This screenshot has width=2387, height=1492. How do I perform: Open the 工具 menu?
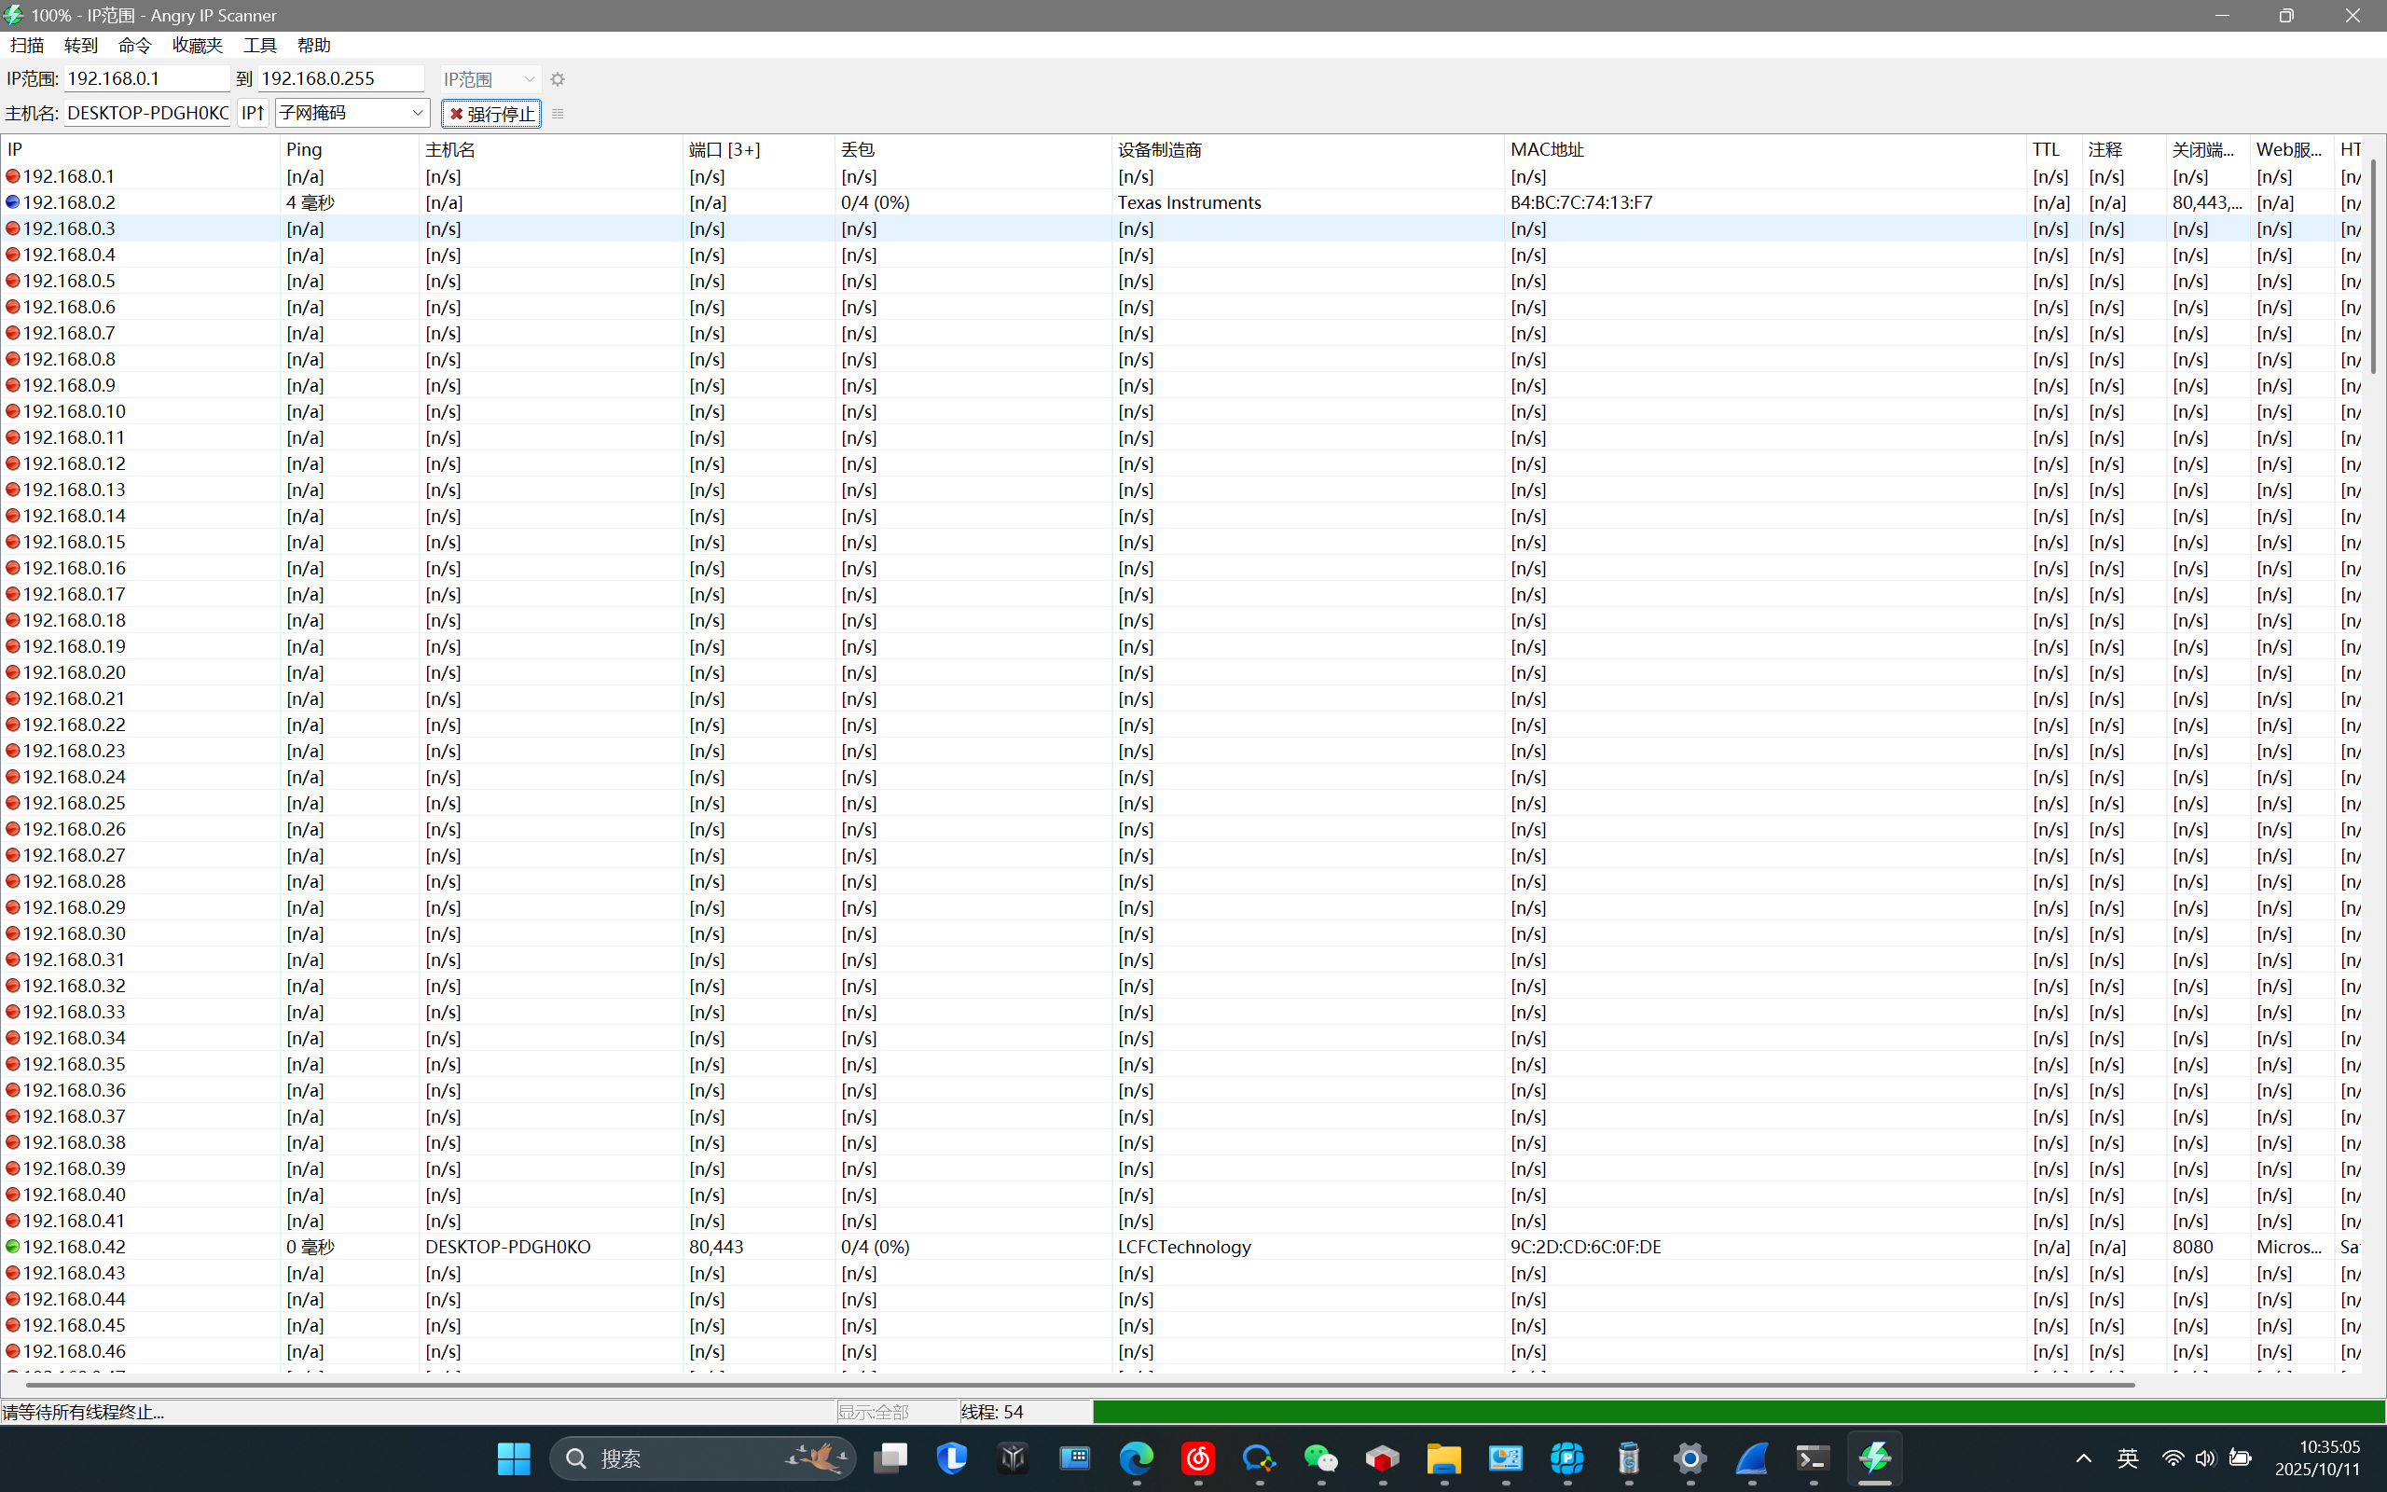(260, 46)
